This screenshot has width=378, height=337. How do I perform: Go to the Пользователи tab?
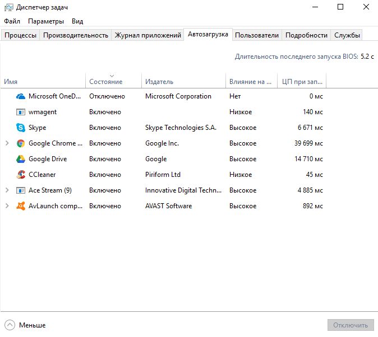pos(257,35)
